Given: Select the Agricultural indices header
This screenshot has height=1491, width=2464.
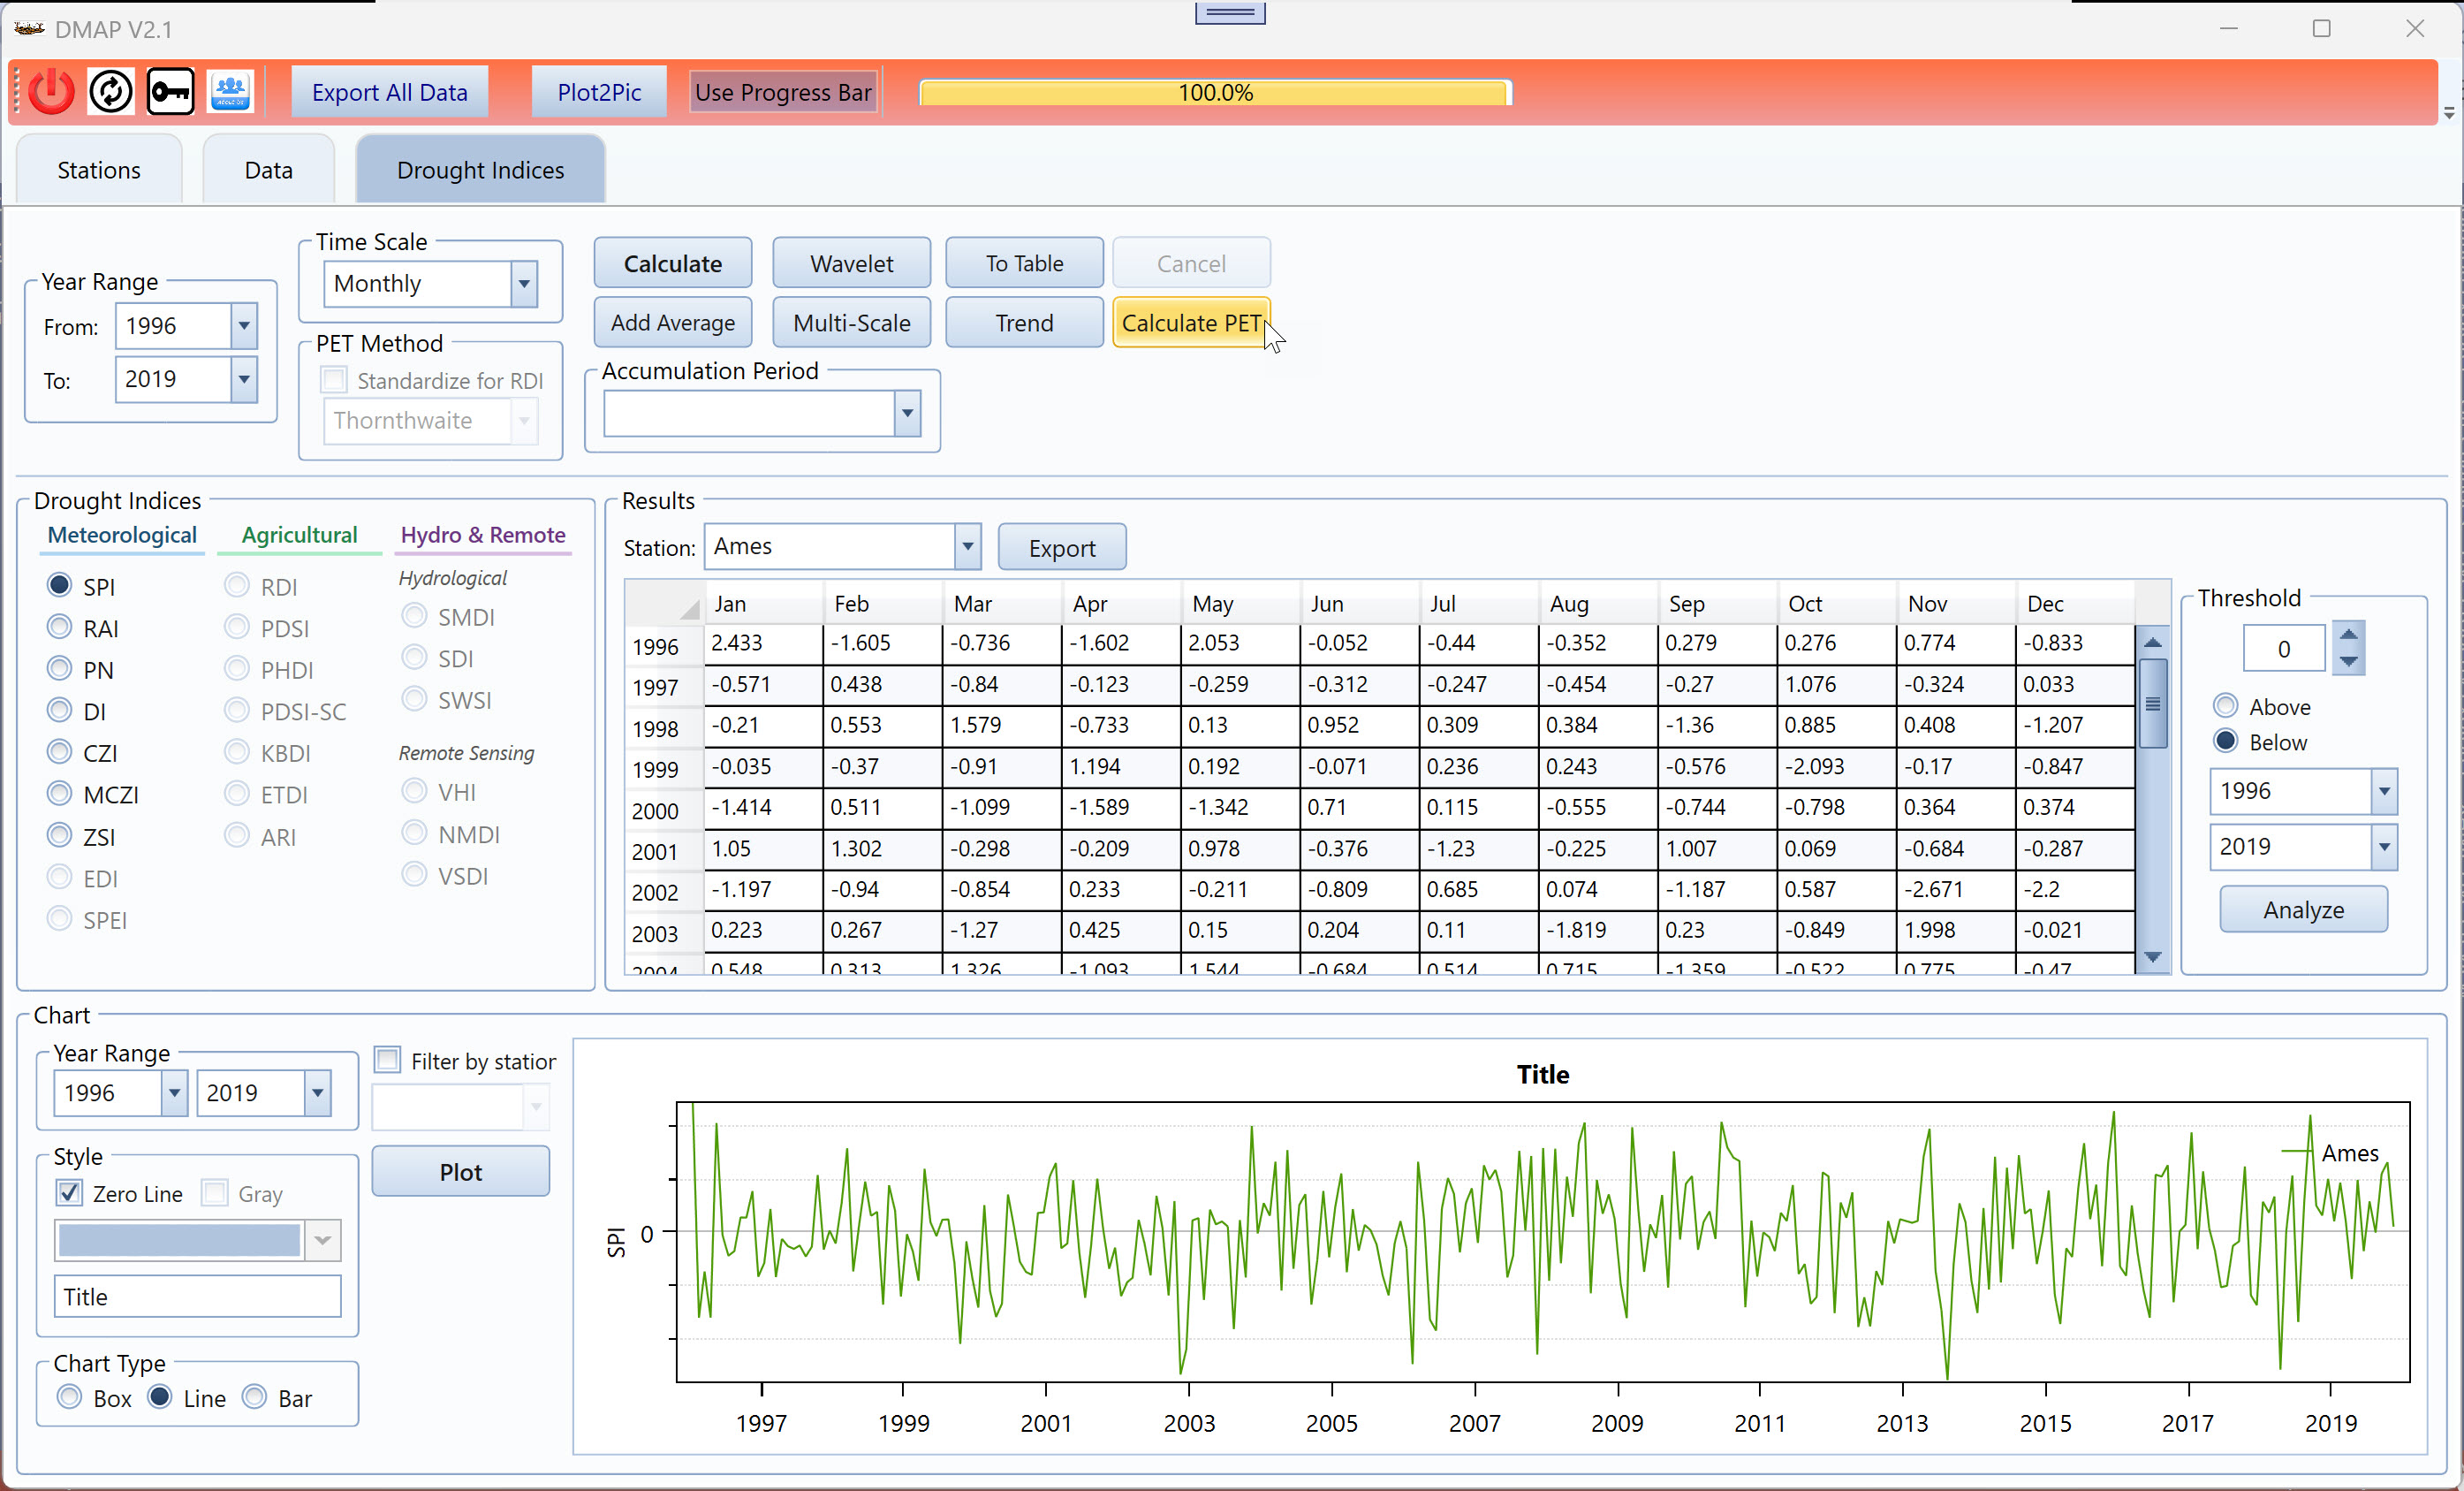Looking at the screenshot, I should (x=299, y=536).
